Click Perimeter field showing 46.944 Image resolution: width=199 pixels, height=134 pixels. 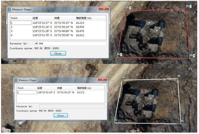(70, 44)
